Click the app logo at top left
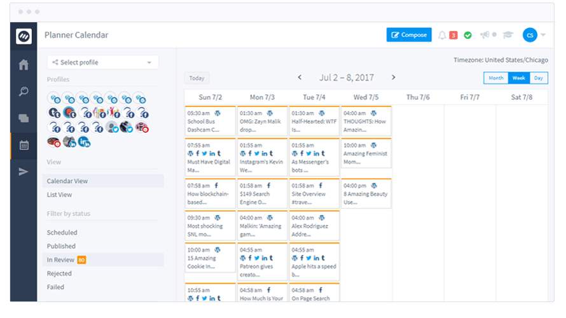This screenshot has height=318, width=566. tap(24, 36)
